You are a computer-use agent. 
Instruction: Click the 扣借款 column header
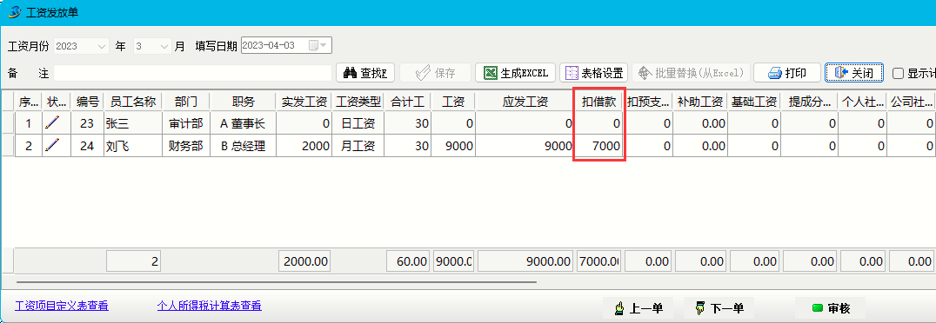[598, 102]
